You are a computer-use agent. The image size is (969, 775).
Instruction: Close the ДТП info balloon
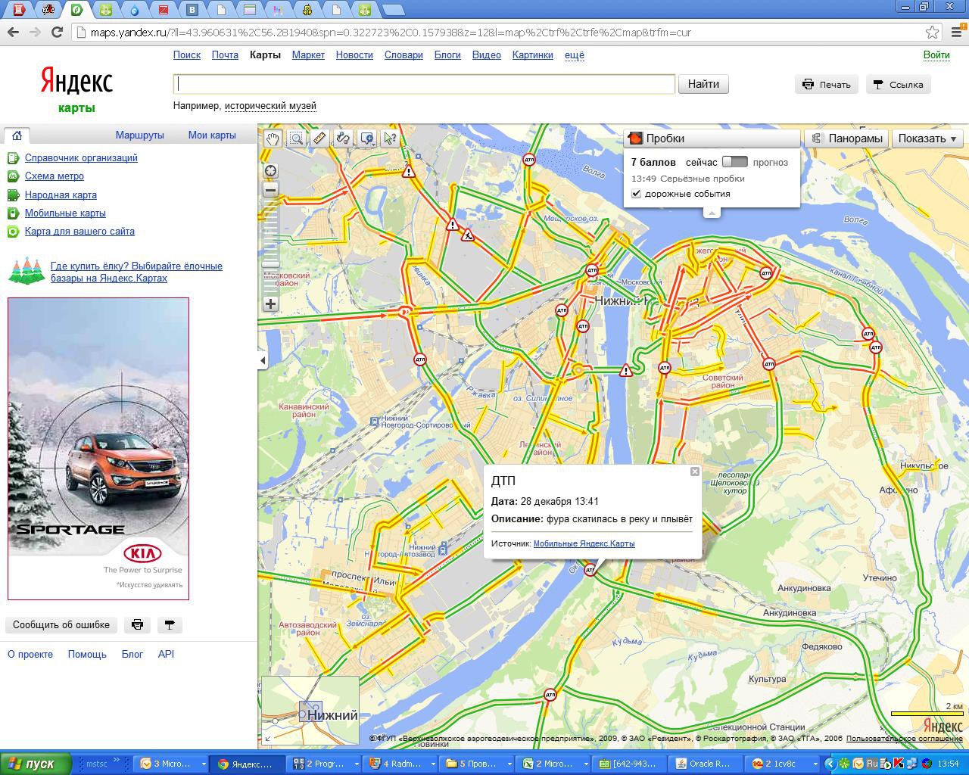tap(694, 472)
